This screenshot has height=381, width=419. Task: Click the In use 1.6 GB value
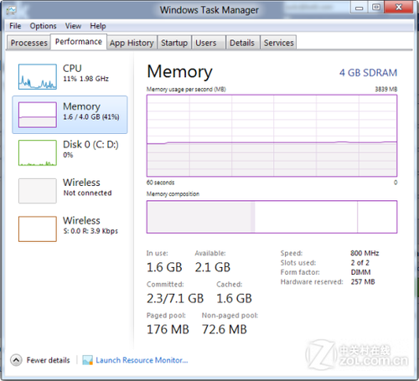click(164, 267)
